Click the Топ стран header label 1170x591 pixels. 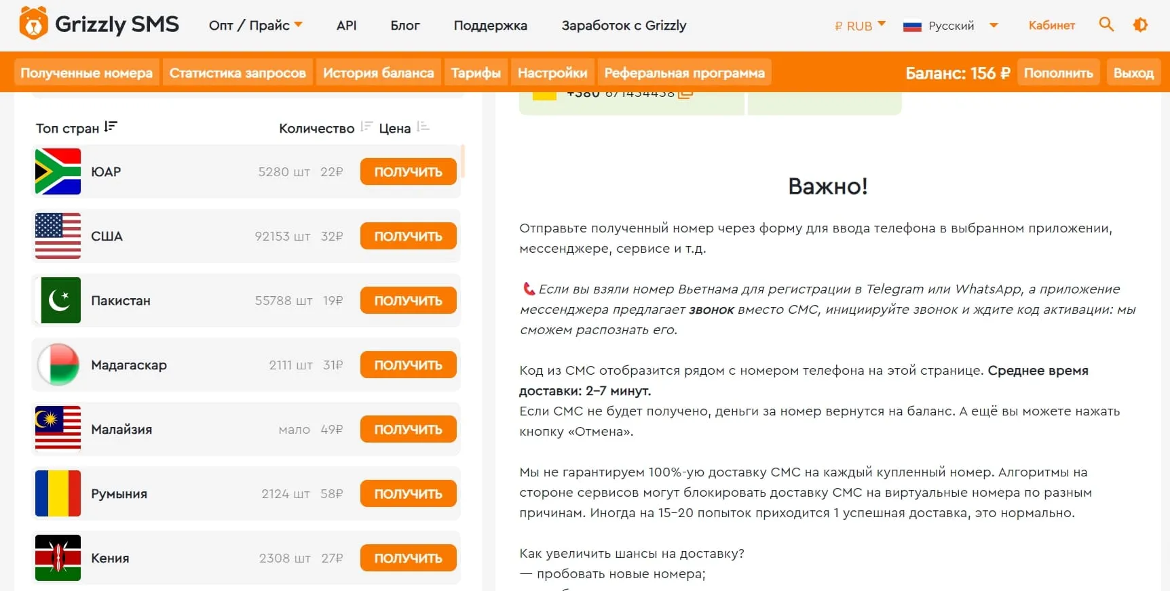click(x=67, y=128)
